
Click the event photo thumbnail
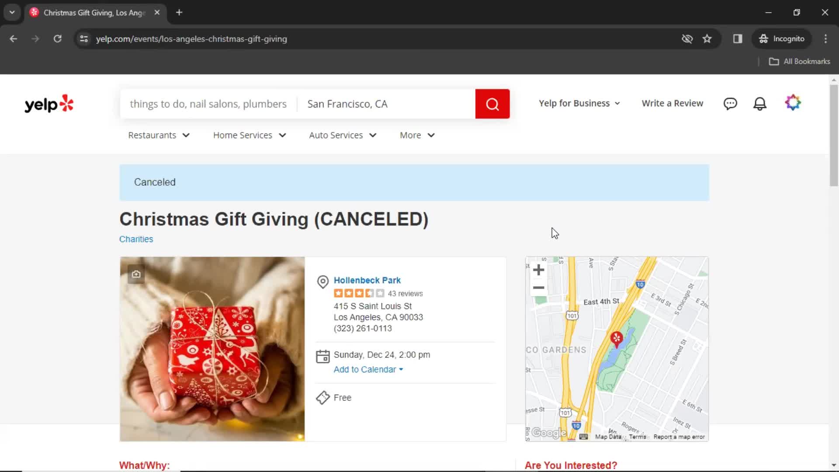(212, 349)
